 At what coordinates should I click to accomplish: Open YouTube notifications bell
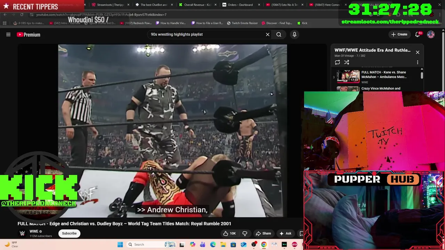418,34
